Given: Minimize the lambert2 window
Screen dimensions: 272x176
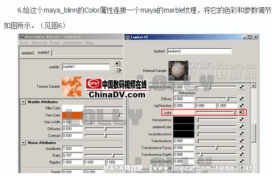Looking at the screenshot, I should [245, 37].
